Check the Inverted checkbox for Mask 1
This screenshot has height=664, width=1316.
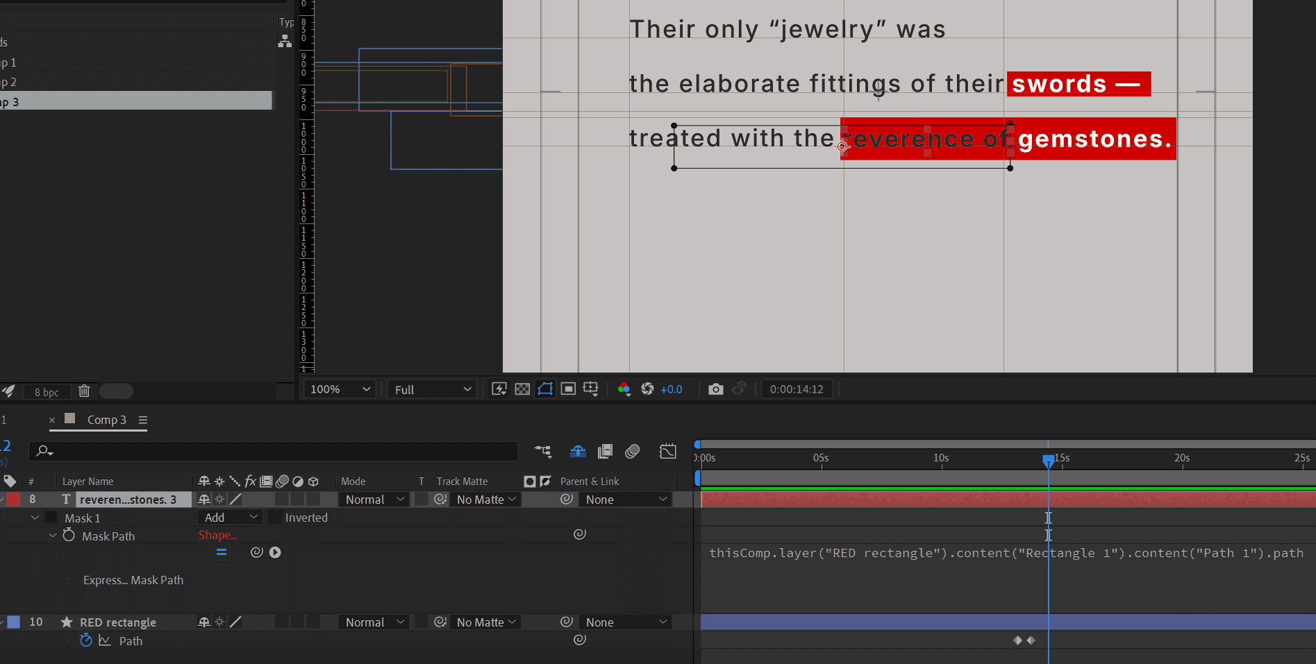pyautogui.click(x=275, y=518)
